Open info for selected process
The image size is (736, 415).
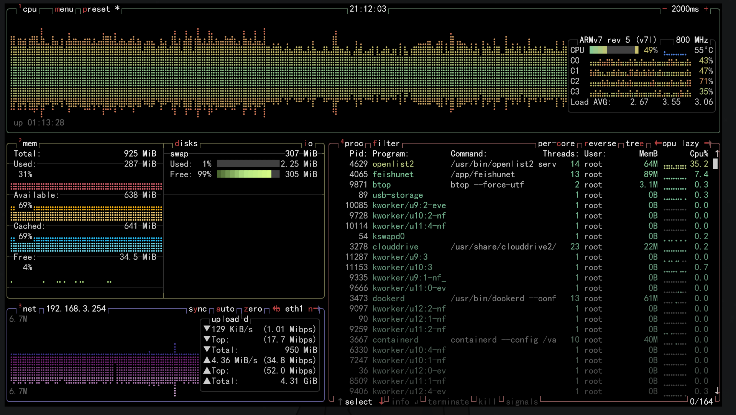coord(400,402)
